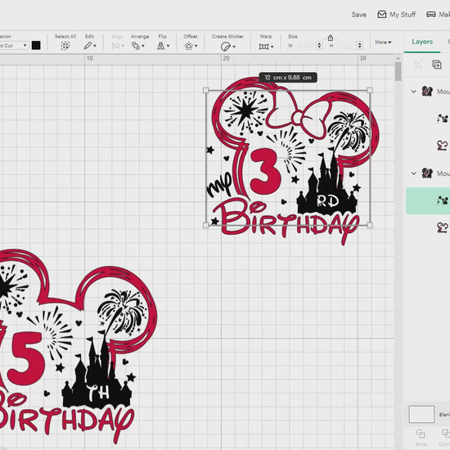The image size is (450, 450).
Task: Open the Create Sticker dropdown arrow
Action: click(234, 47)
